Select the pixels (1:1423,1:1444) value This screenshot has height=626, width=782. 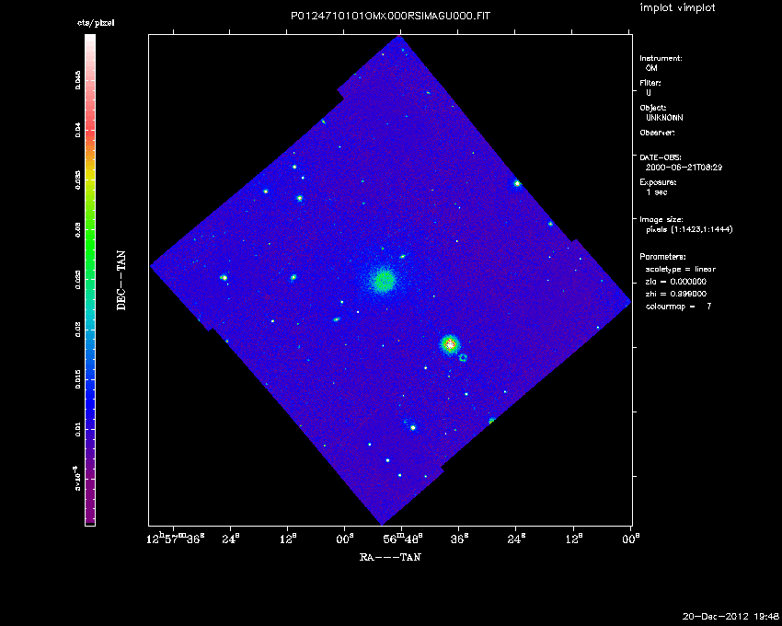point(689,229)
